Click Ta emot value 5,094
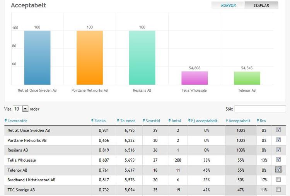The image size is (290, 196). 130,190
